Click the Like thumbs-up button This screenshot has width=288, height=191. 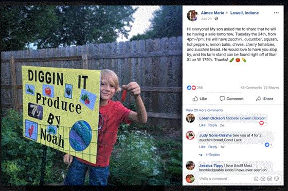click(x=200, y=99)
